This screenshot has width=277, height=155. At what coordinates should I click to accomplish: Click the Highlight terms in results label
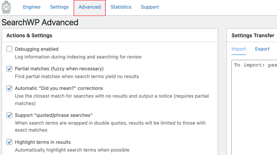(x=43, y=142)
